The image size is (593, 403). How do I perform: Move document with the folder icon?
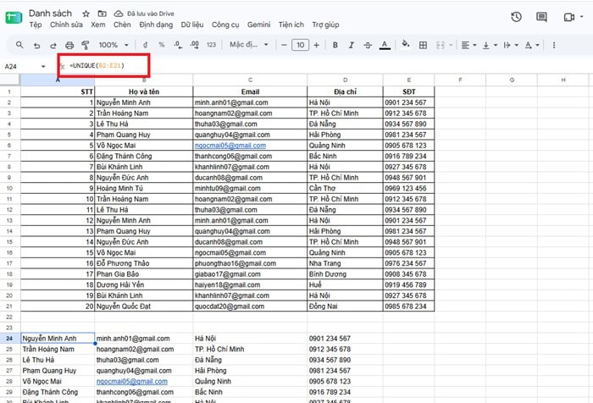click(x=103, y=14)
